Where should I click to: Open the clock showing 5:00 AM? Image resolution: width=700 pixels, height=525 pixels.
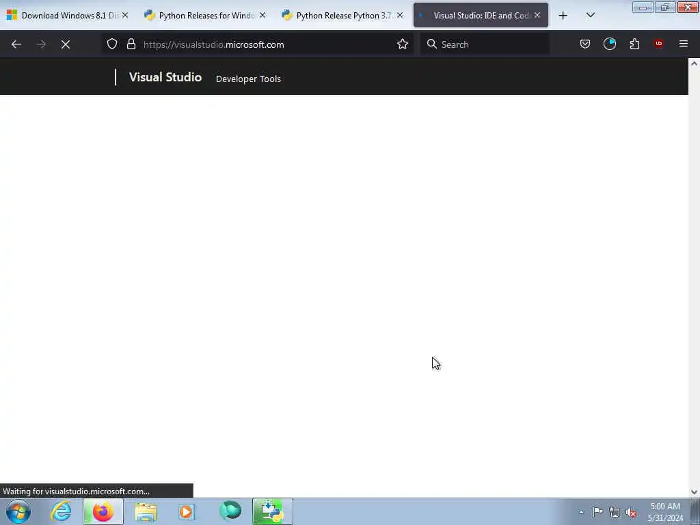click(665, 512)
